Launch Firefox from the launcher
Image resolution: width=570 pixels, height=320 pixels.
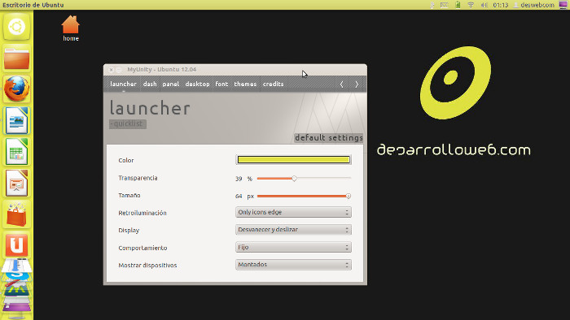(x=17, y=89)
